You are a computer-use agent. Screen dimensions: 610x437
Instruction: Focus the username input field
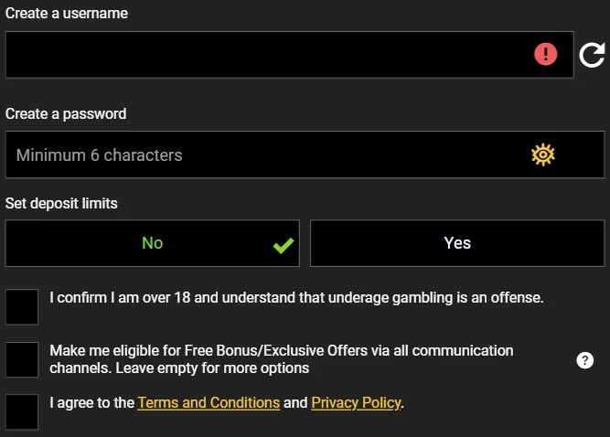click(x=265, y=55)
